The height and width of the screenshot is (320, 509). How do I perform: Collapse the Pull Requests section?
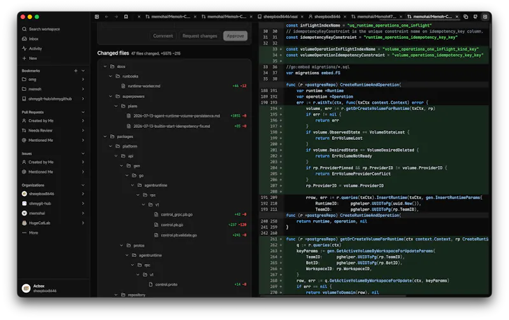tap(83, 112)
